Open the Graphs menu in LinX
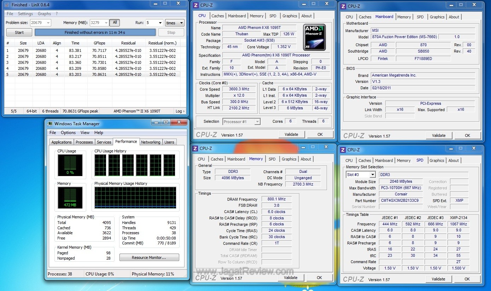The image size is (491, 291). (45, 14)
